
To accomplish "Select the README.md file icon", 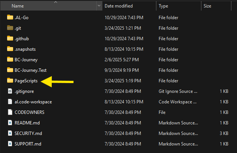I will tap(10, 123).
